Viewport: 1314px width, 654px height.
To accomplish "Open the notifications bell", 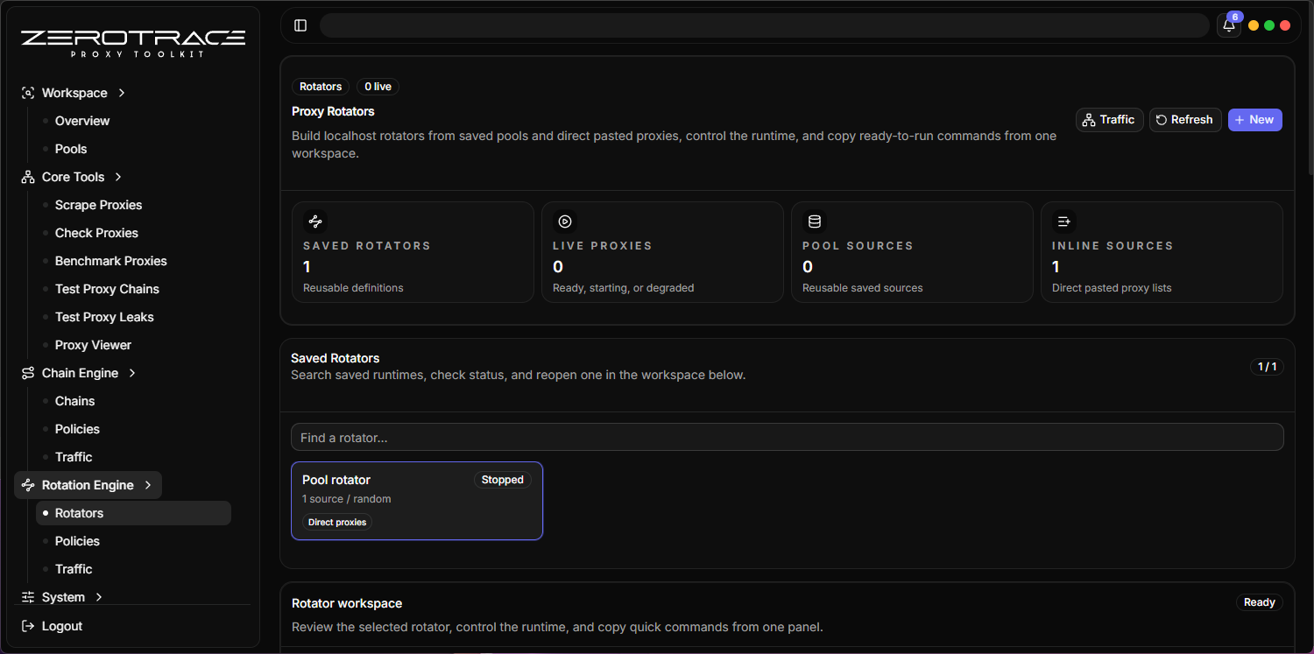I will pyautogui.click(x=1229, y=25).
